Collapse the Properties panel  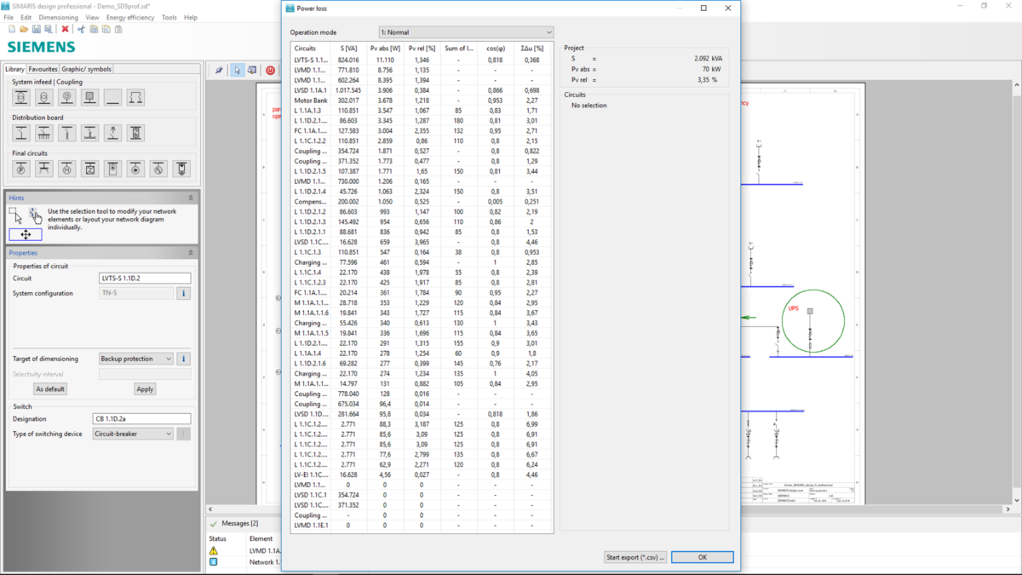(x=191, y=253)
